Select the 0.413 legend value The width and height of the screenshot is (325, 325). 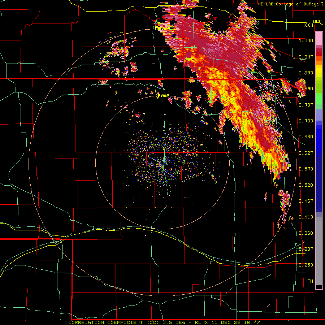pyautogui.click(x=306, y=217)
